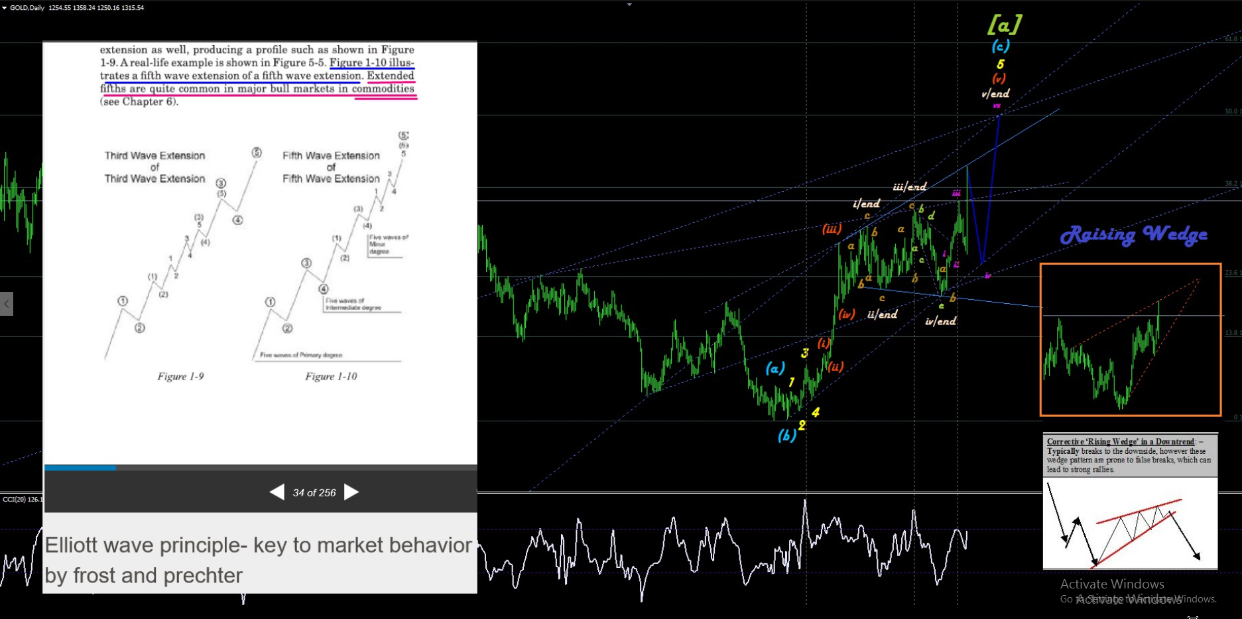The width and height of the screenshot is (1242, 619).
Task: Click the yellow wave 3 label on gold chart
Action: pyautogui.click(x=804, y=354)
